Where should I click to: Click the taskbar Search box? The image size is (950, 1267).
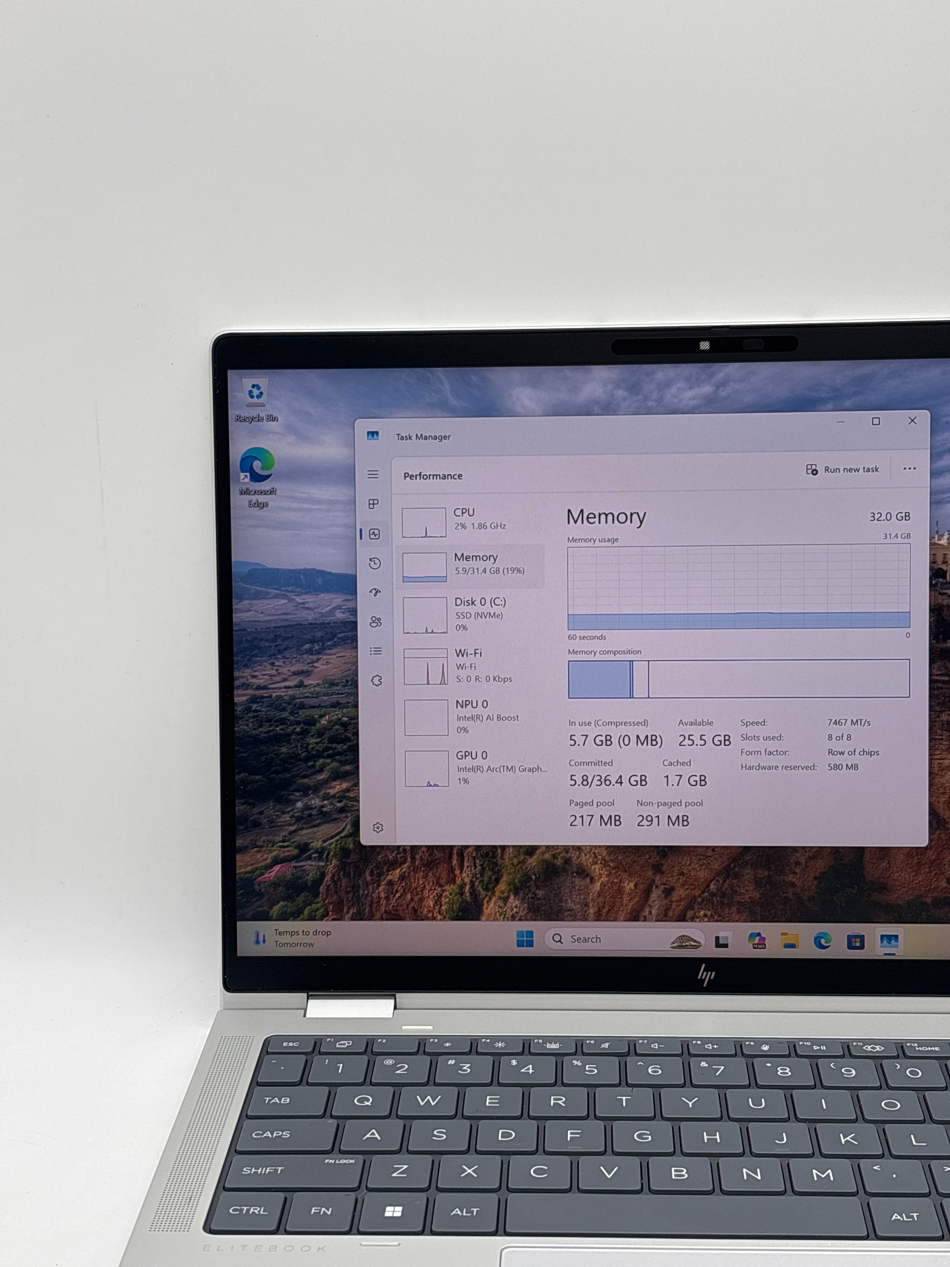tap(624, 939)
